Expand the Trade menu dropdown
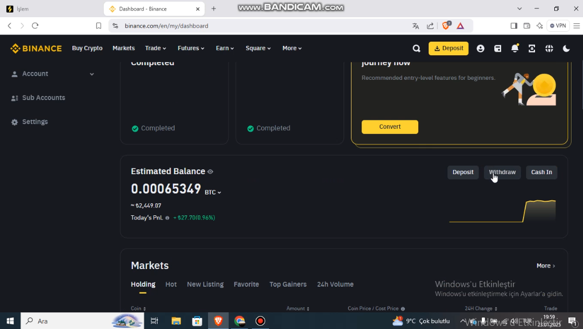 pyautogui.click(x=155, y=48)
